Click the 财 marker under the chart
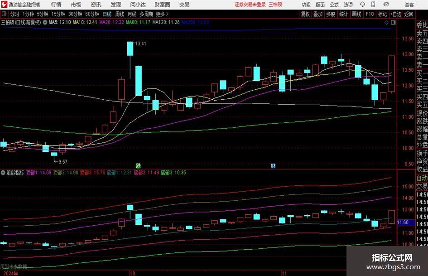Screen dimensions: 428x276 (273, 165)
